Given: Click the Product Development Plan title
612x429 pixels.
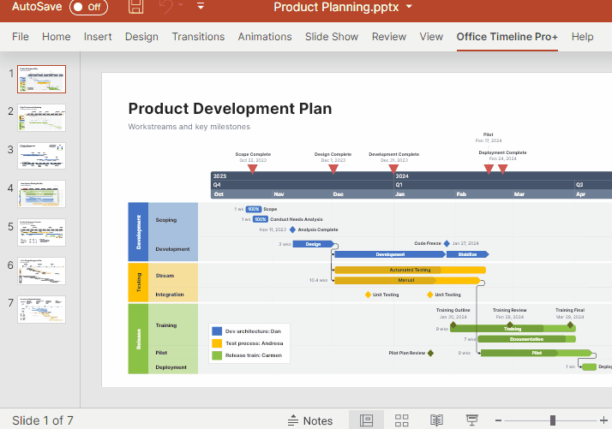Looking at the screenshot, I should pyautogui.click(x=230, y=109).
